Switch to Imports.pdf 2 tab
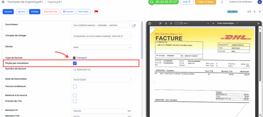Viewport: 263px width, 117px height. (55, 2)
